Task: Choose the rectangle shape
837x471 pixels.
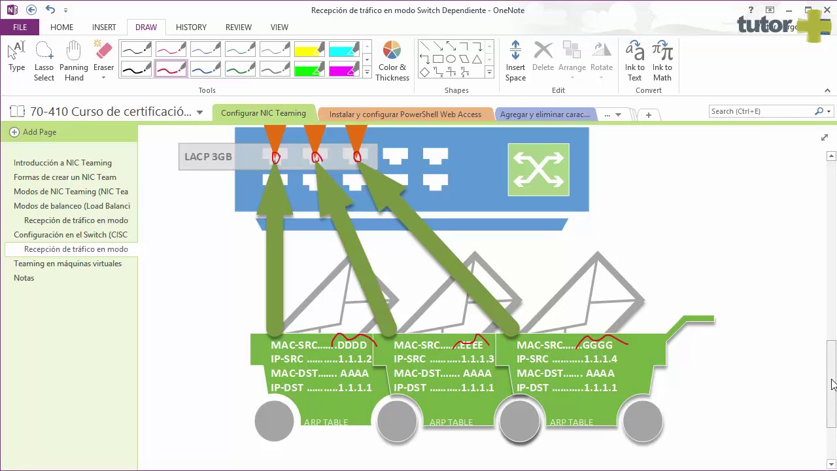Action: pos(437,59)
